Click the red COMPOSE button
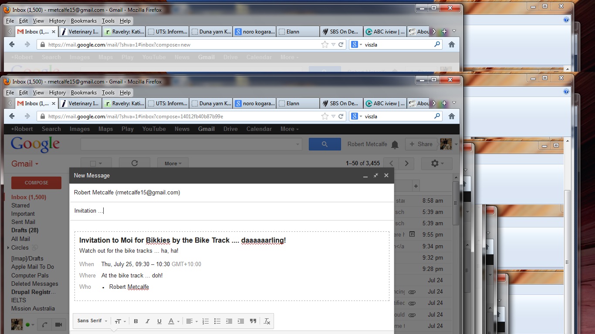 point(36,183)
